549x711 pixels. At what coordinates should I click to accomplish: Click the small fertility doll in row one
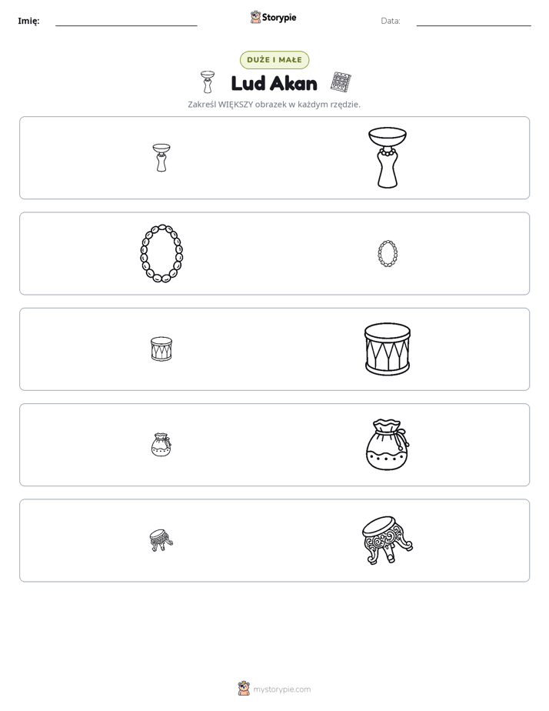(x=161, y=158)
